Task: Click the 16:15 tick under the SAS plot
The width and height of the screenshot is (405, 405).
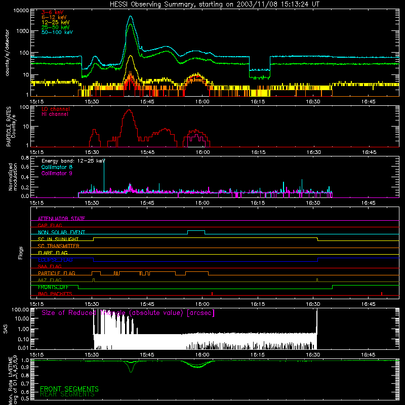Action: [258, 355]
